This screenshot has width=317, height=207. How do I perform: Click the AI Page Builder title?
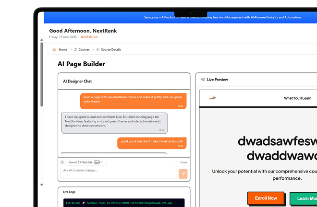pyautogui.click(x=82, y=64)
